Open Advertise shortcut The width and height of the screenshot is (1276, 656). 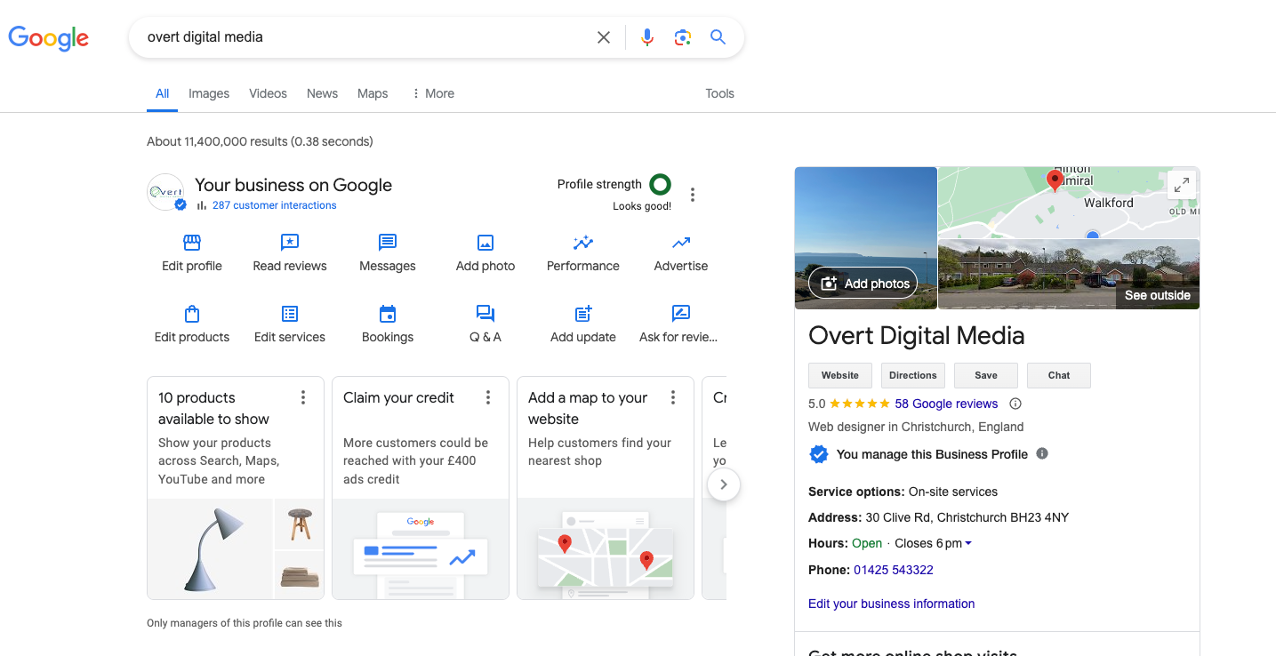click(x=681, y=252)
